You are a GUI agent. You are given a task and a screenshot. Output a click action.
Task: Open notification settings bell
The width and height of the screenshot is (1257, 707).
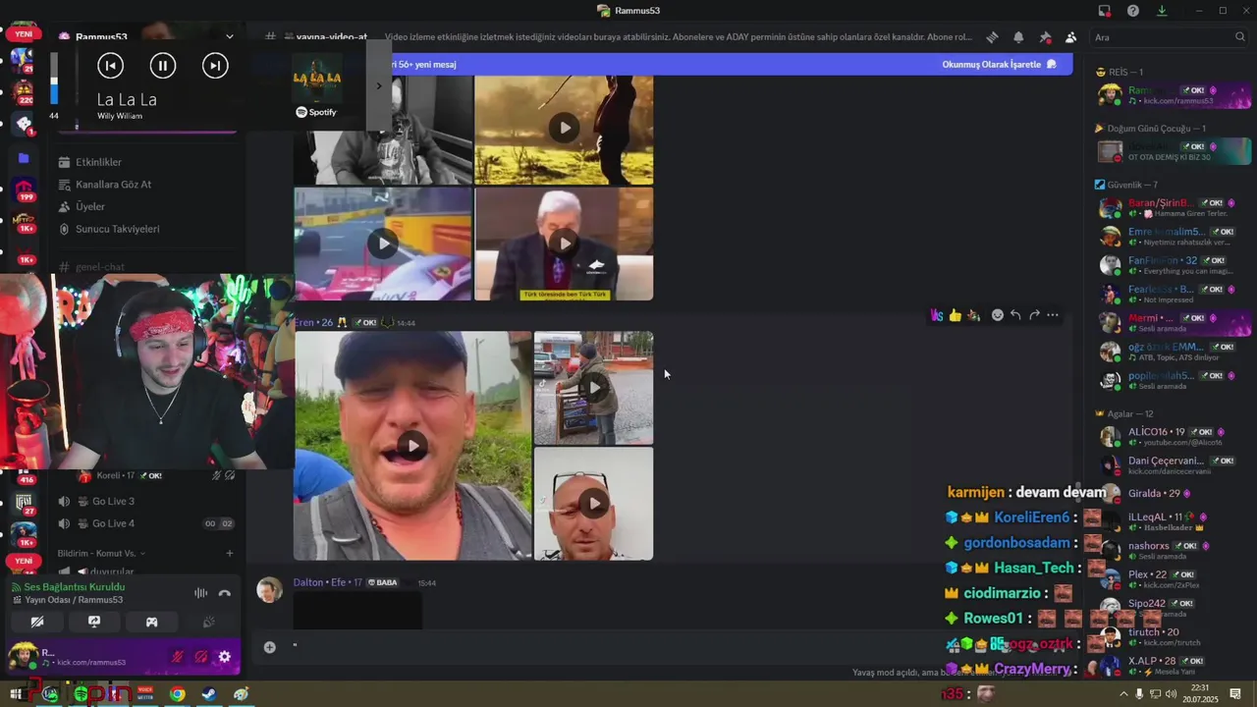1018,37
